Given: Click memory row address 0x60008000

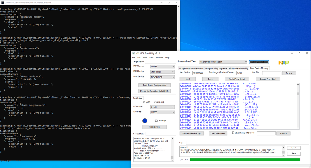Looking at the screenshot, I should click(x=186, y=94).
